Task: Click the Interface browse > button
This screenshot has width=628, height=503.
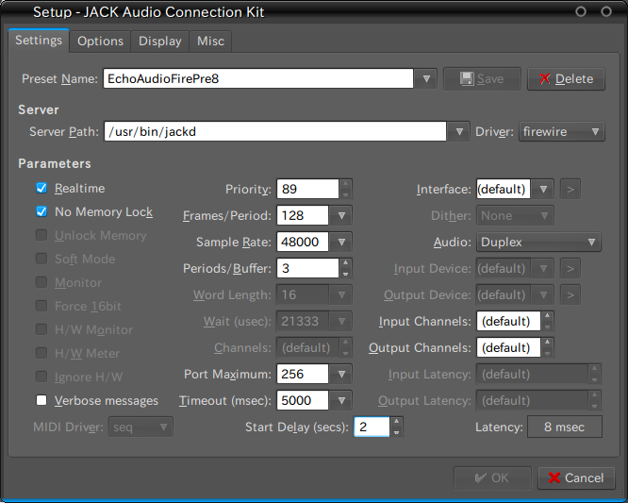Action: coord(570,189)
